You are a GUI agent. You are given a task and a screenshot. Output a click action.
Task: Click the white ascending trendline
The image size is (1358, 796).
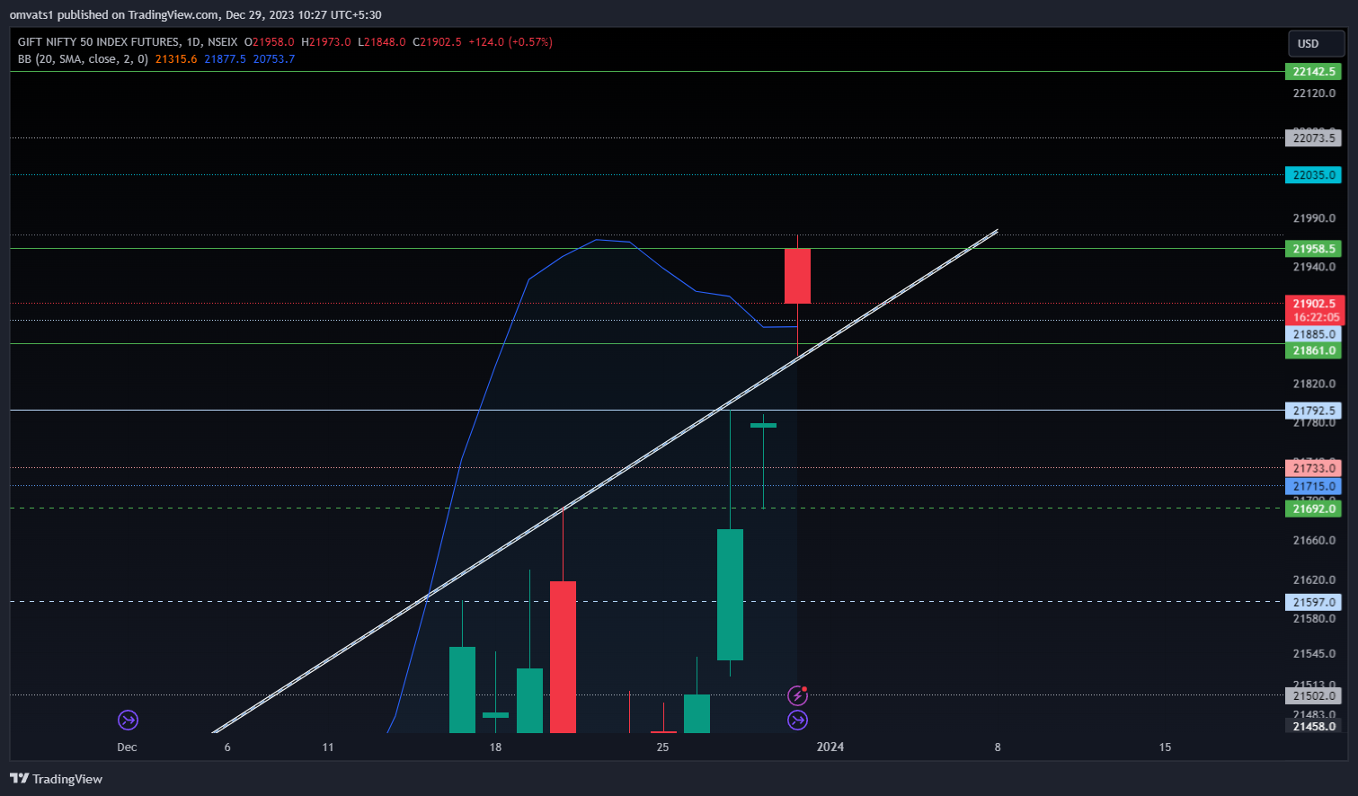[x=604, y=482]
